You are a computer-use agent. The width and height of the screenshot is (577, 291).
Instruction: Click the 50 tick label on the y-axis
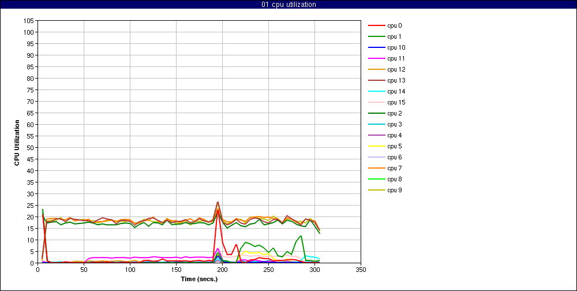[x=31, y=148]
